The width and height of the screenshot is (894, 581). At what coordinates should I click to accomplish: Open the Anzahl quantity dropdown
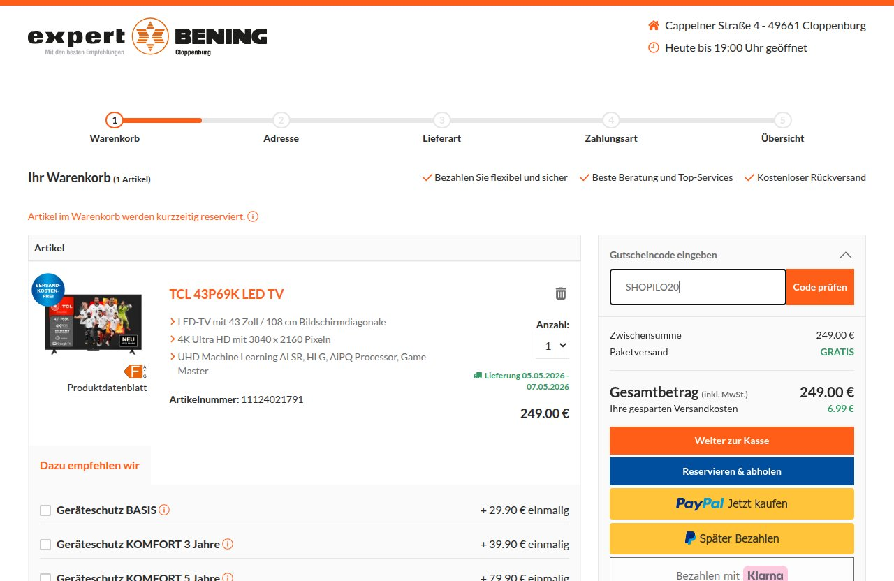[x=552, y=346]
